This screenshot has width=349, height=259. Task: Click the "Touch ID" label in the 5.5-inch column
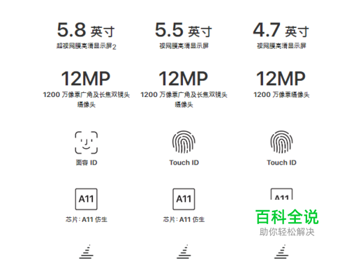click(184, 163)
